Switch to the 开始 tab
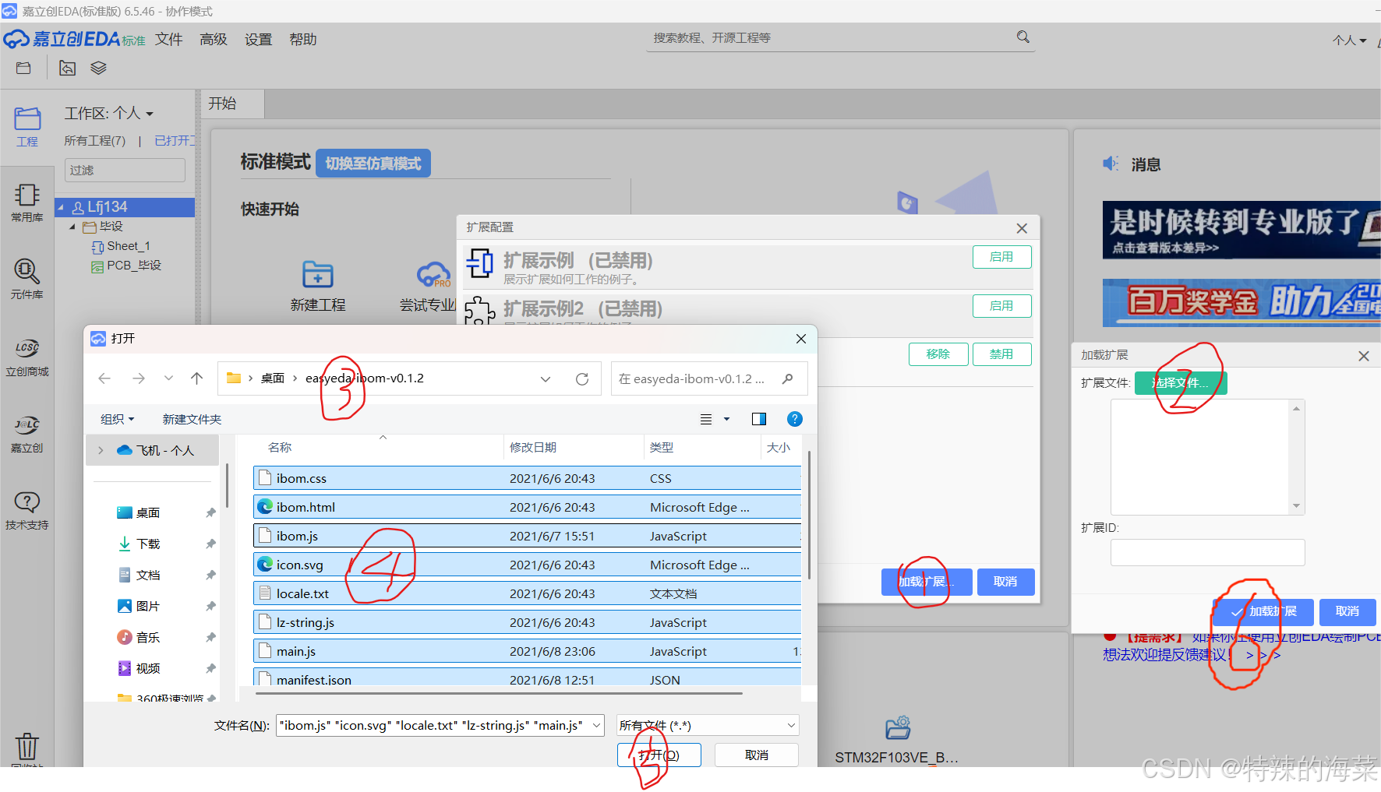Image resolution: width=1381 pixels, height=792 pixels. (232, 104)
